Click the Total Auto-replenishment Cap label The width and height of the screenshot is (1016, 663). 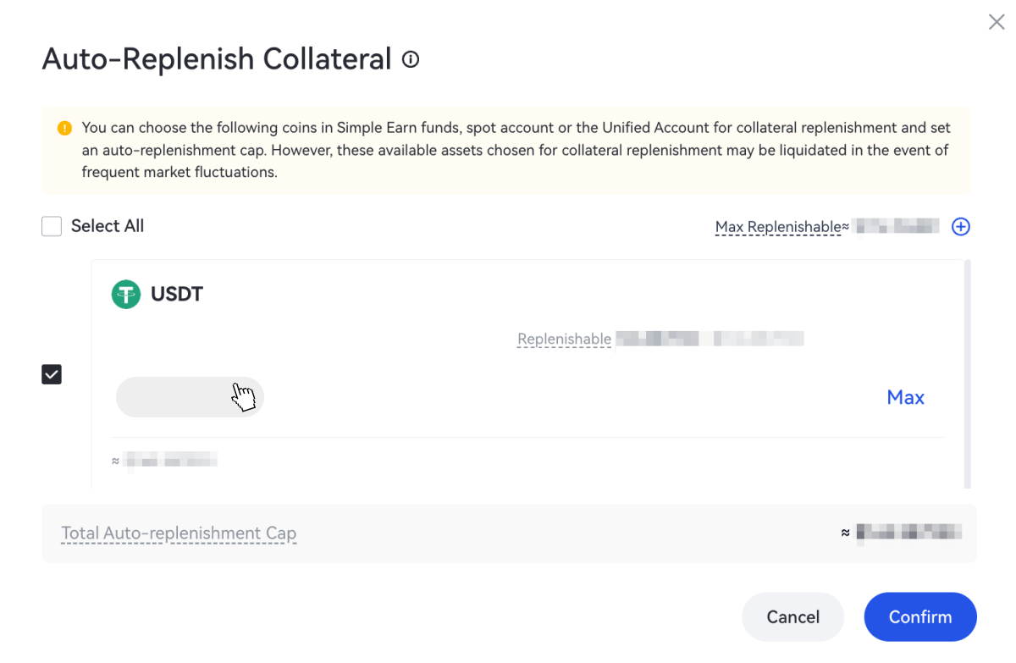179,533
